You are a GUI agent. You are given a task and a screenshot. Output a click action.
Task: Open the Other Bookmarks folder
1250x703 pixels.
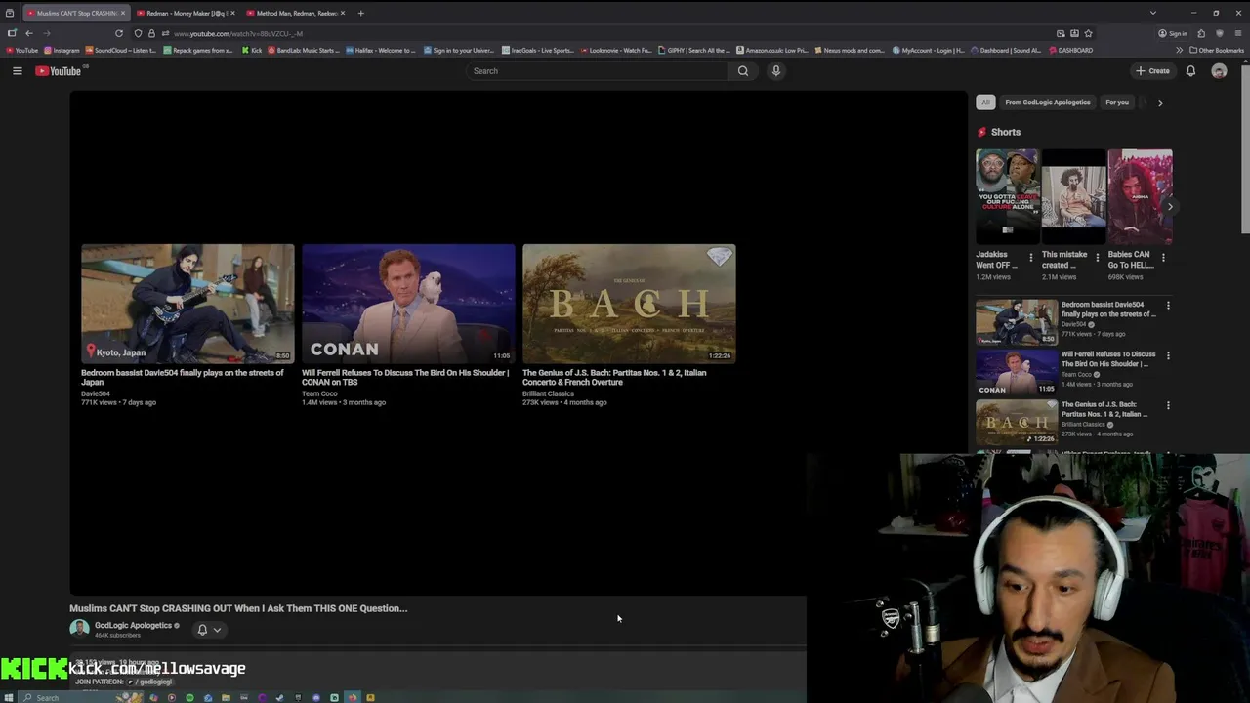pyautogui.click(x=1216, y=50)
